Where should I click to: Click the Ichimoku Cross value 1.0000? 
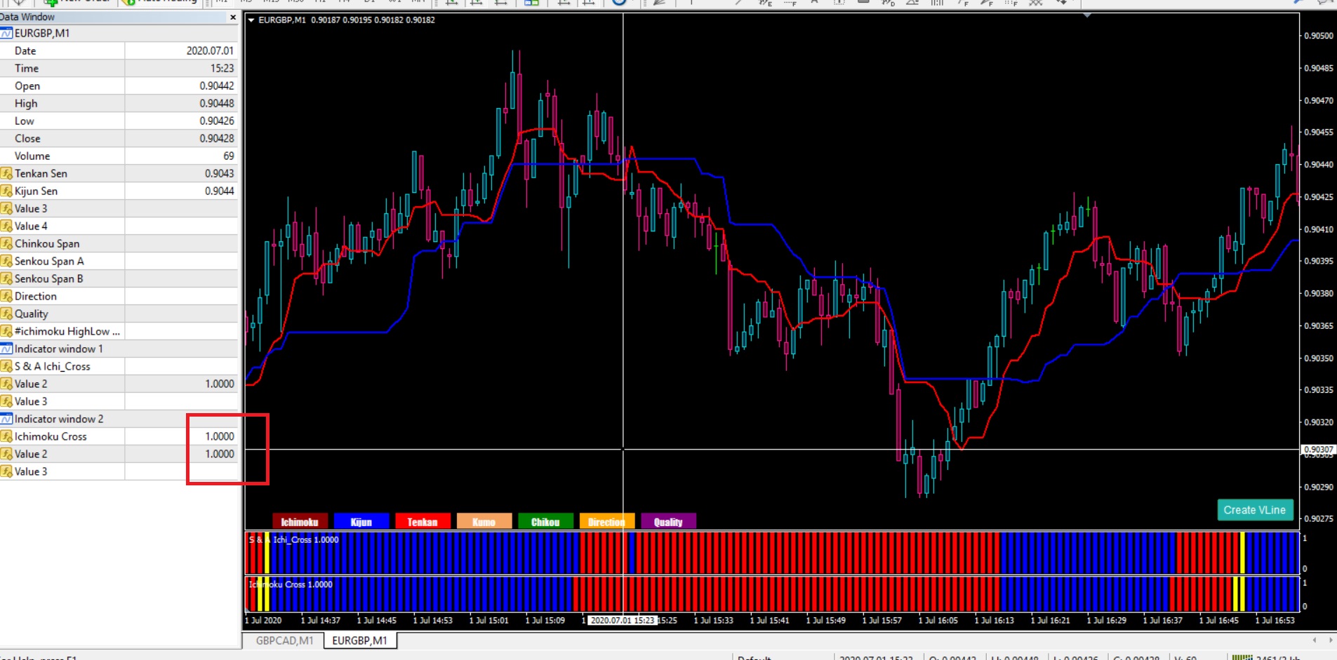click(x=219, y=436)
